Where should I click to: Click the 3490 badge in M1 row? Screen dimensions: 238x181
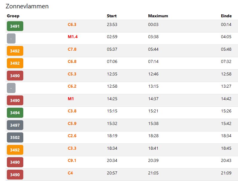point(15,100)
